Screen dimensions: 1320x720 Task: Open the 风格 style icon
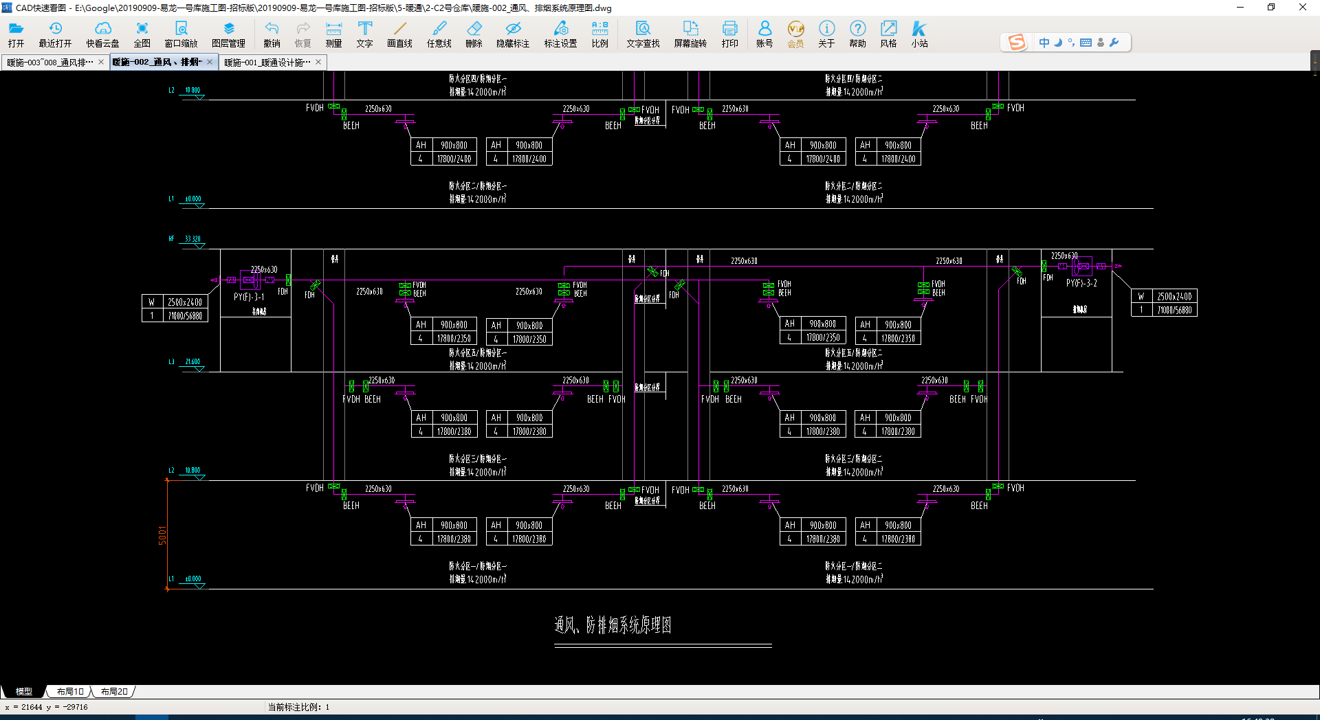888,34
